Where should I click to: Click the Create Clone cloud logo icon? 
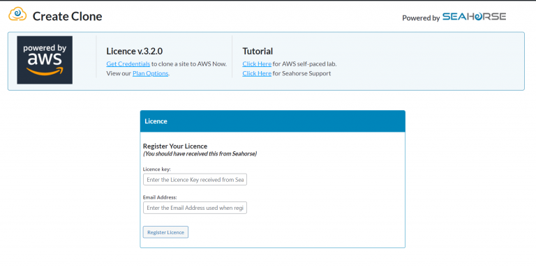pos(17,15)
